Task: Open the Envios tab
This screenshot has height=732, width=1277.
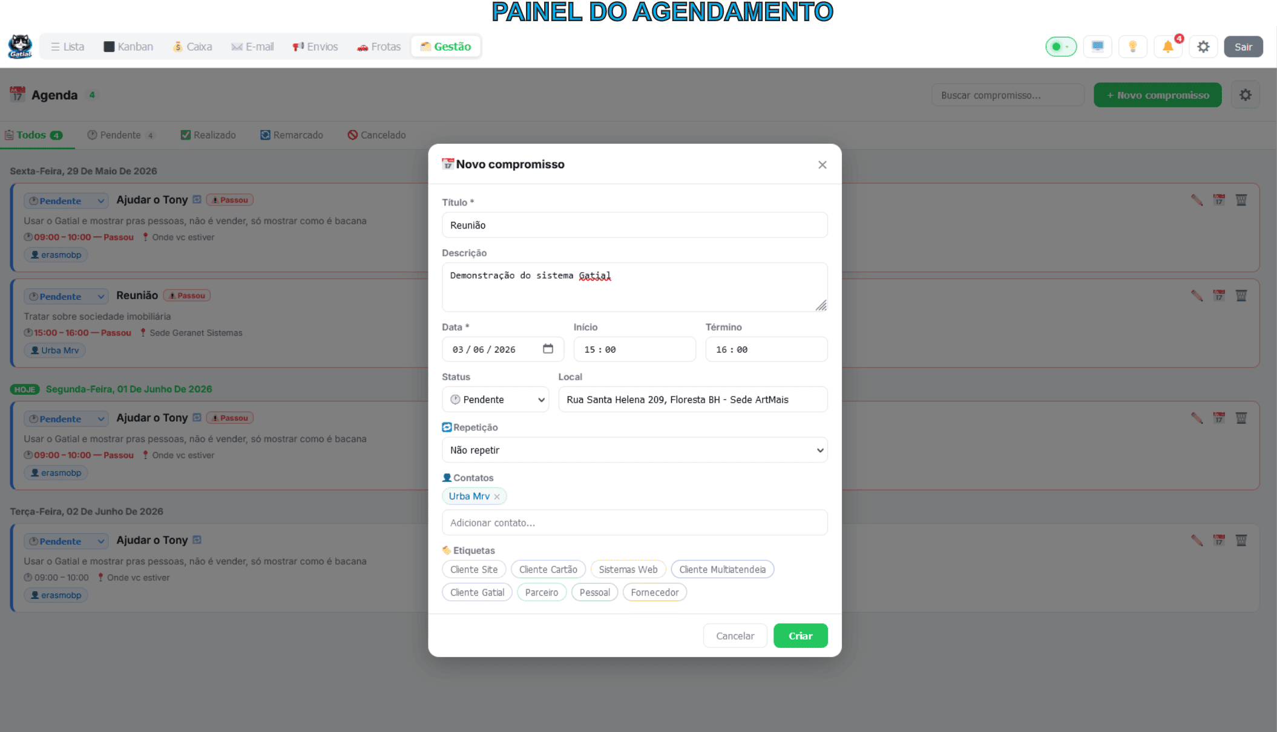Action: tap(315, 47)
